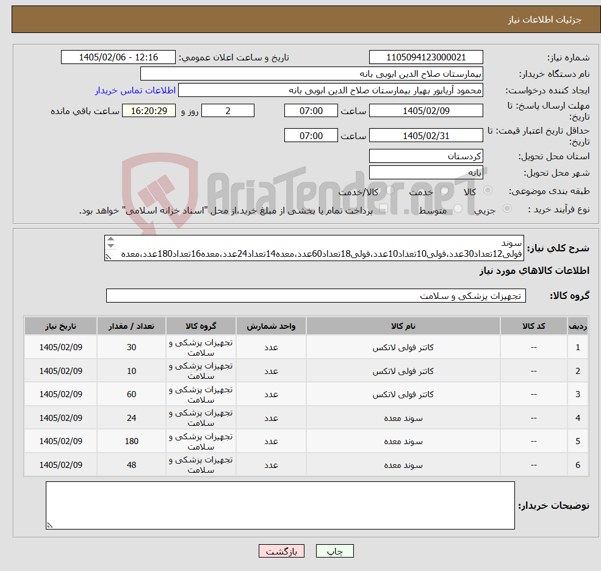Image resolution: width=601 pixels, height=571 pixels.
Task: Click column header ردیف
Action: coord(578,326)
